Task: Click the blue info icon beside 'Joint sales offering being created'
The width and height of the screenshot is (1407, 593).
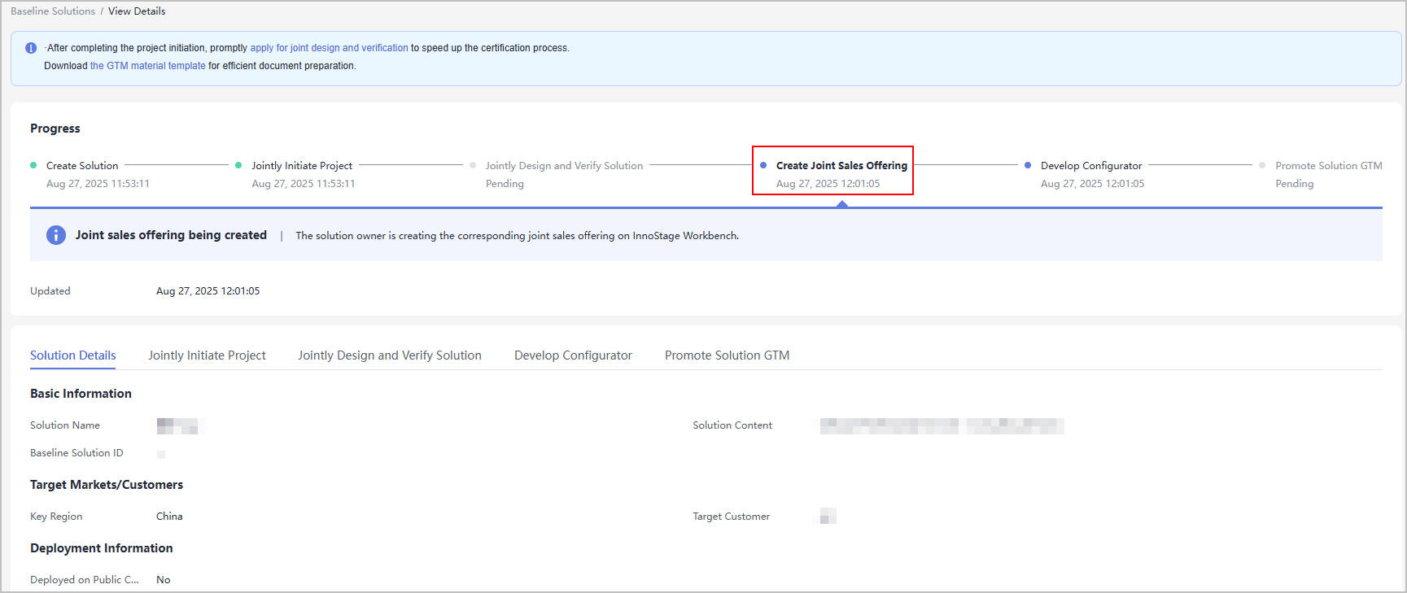Action: click(x=55, y=235)
